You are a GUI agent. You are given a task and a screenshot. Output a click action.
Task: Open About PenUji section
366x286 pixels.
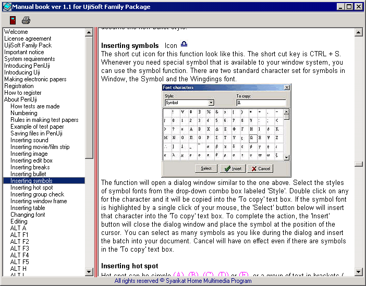tap(19, 100)
